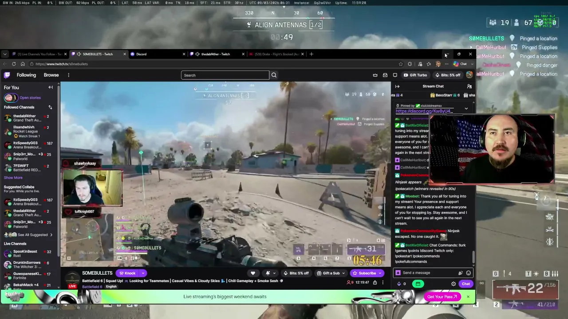Bookmark this page with the star icon
Image resolution: width=568 pixels, height=319 pixels.
pos(401,64)
